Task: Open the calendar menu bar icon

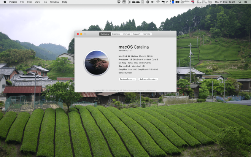Action: 124,2
